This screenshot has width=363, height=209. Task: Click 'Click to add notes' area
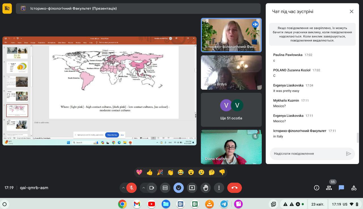(42, 122)
